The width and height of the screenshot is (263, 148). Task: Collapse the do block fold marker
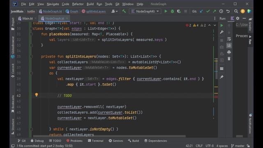31,73
